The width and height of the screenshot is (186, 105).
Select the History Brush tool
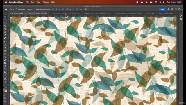coord(5,47)
